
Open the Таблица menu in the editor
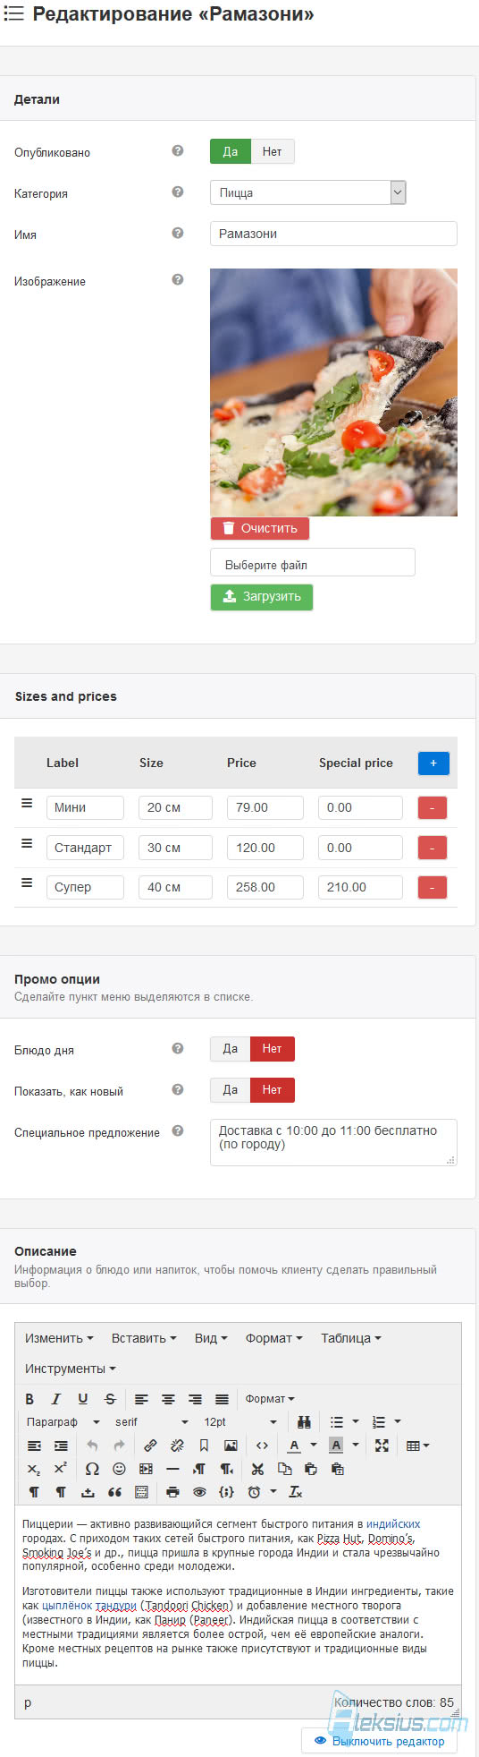click(x=351, y=1337)
